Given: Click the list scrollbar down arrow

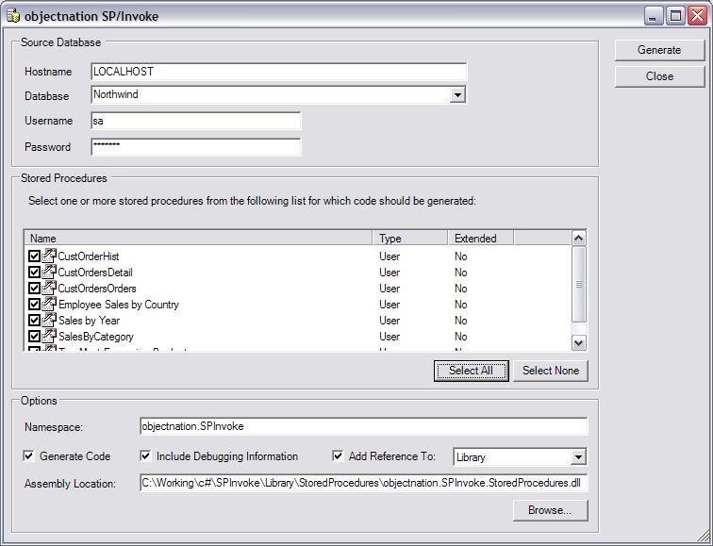Looking at the screenshot, I should coord(578,343).
